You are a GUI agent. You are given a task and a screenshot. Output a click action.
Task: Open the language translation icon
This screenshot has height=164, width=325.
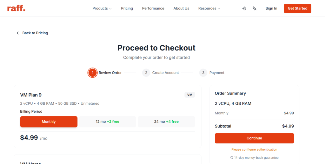point(255,9)
